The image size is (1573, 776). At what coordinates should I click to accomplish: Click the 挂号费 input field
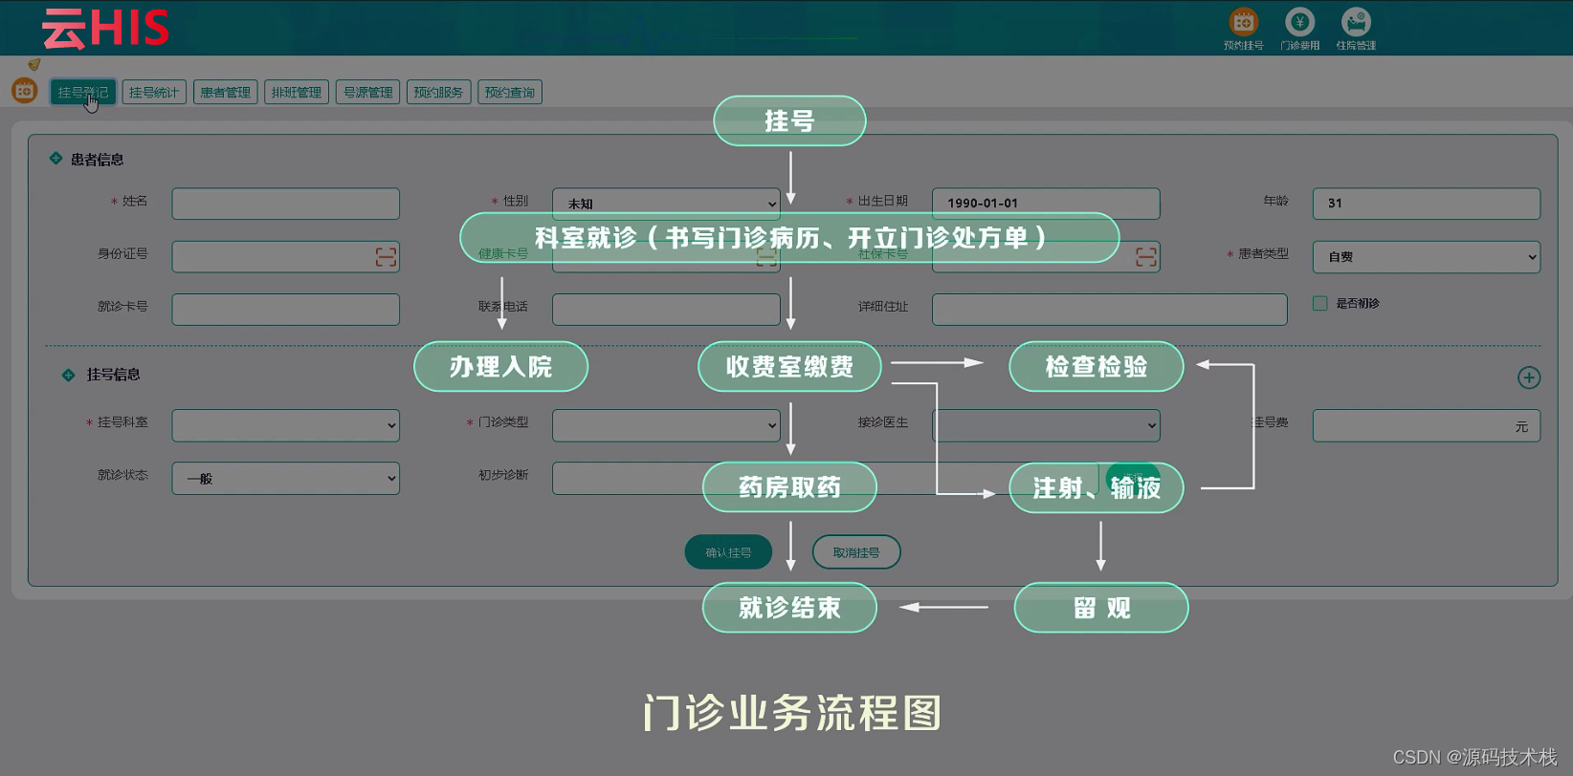click(x=1427, y=425)
